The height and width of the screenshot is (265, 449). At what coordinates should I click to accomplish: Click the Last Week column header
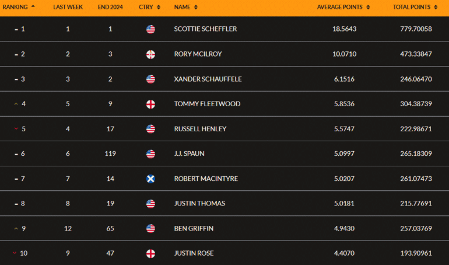(x=68, y=8)
